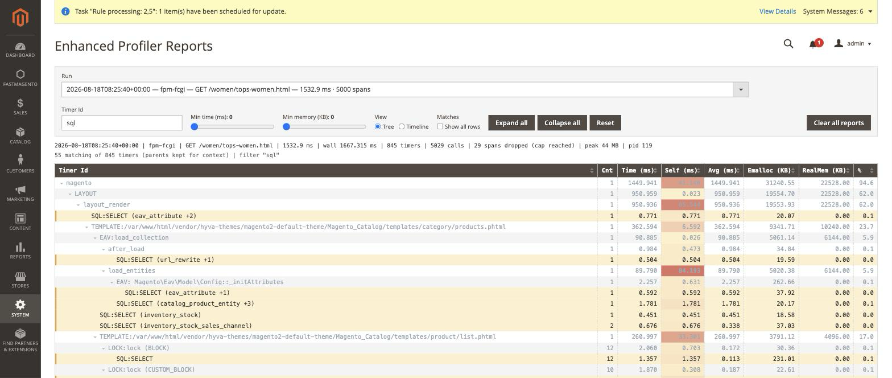Viewport: 892px width, 378px height.
Task: Click the Clear all reports button
Action: click(839, 123)
